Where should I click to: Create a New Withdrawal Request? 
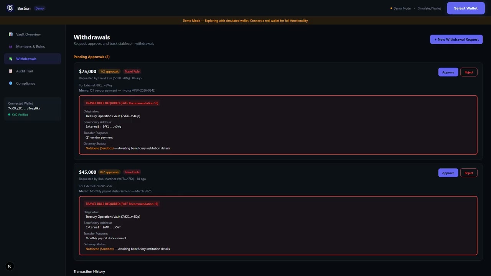(x=456, y=39)
